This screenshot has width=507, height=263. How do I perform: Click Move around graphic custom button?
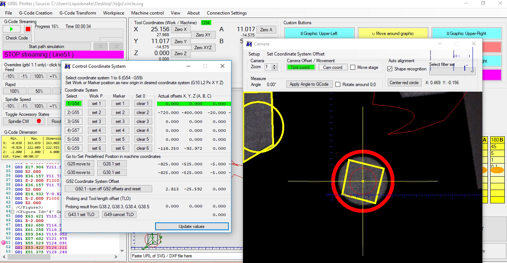[x=392, y=34]
